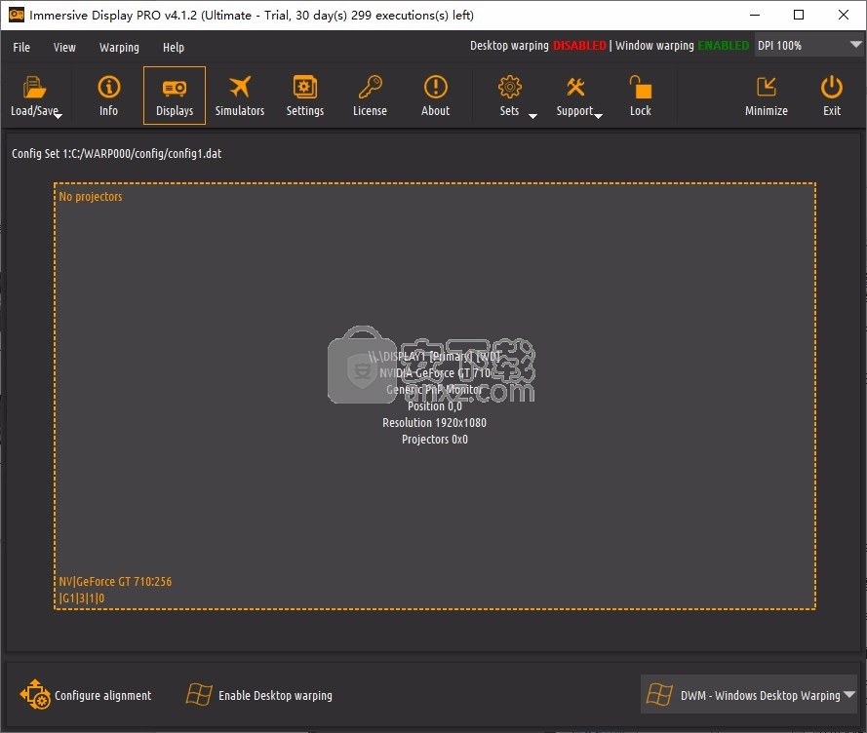Open the DPI 100% dropdown
Image resolution: width=867 pixels, height=733 pixels.
pyautogui.click(x=808, y=46)
